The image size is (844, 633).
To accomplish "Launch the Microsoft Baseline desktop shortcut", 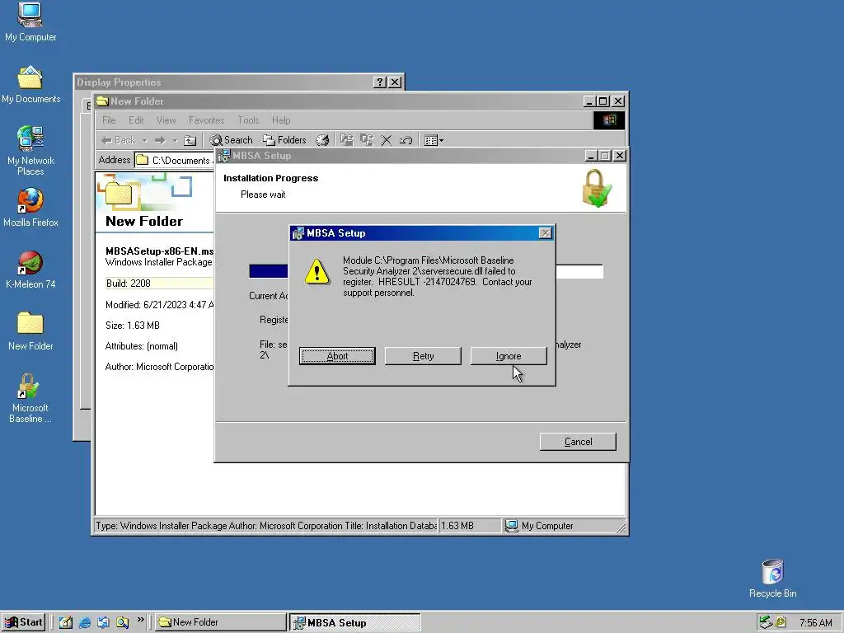I will [30, 398].
